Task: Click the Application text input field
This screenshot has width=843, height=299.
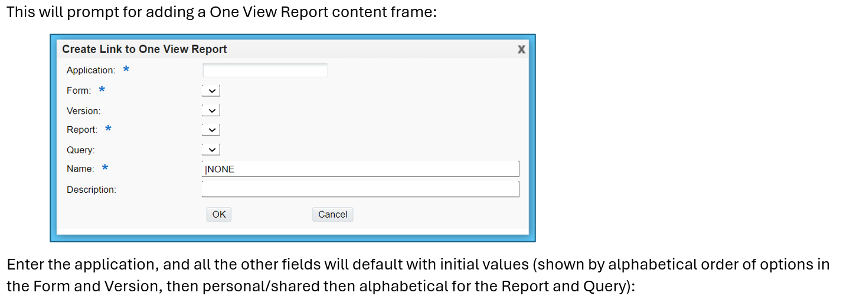Action: click(264, 71)
